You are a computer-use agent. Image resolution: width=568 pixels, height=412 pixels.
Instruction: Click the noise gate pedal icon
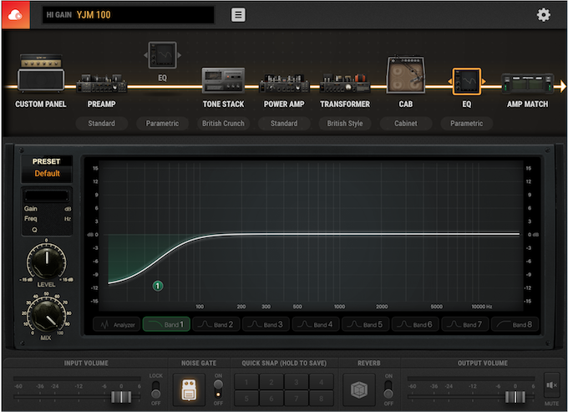pos(189,390)
